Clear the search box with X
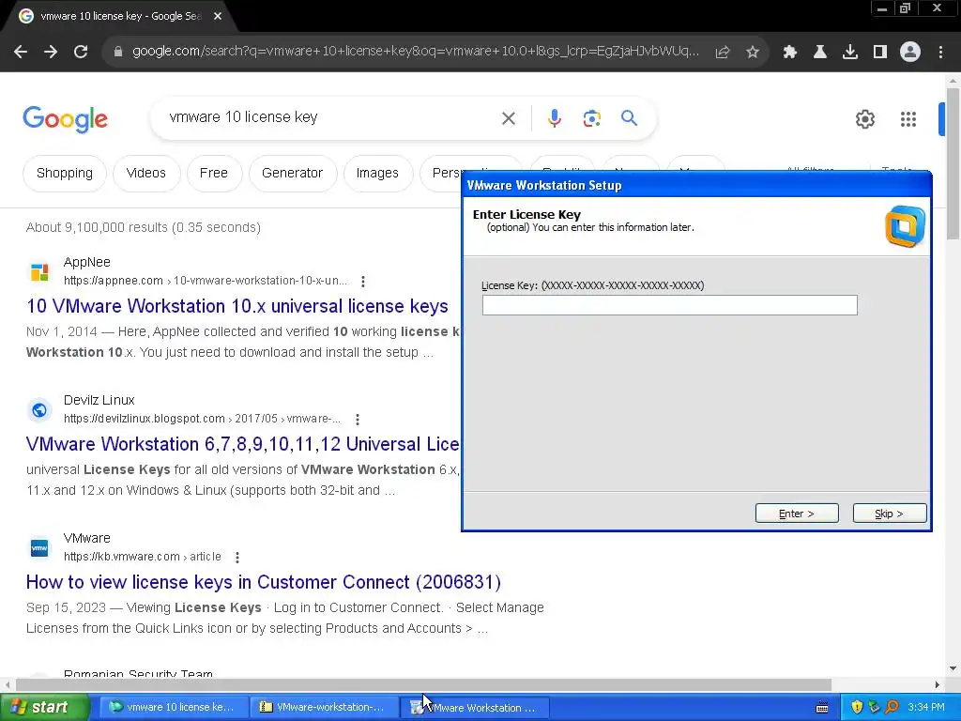 coord(509,118)
